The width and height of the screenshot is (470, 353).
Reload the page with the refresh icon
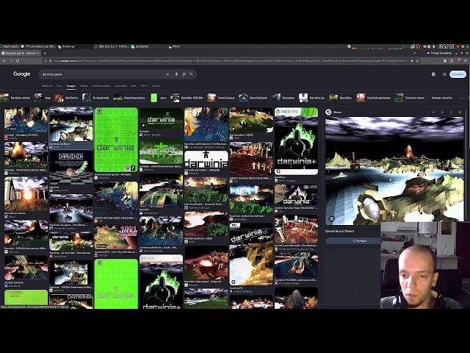pos(18,61)
